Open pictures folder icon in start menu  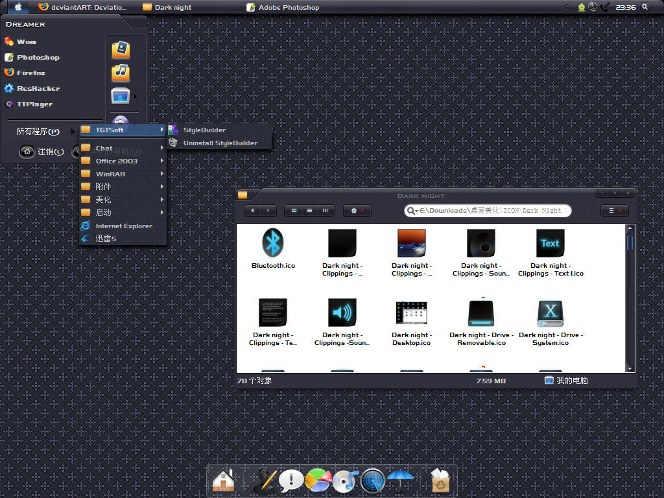point(120,49)
